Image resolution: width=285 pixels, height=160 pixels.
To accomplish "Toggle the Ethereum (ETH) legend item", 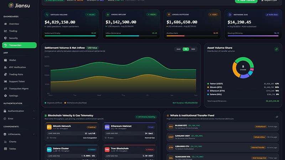I will pos(216,91).
